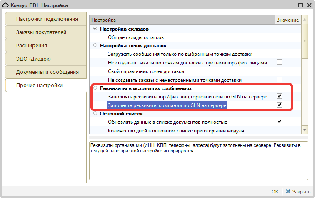
Task: Collapse the Основной список group
Action: [x=95, y=113]
